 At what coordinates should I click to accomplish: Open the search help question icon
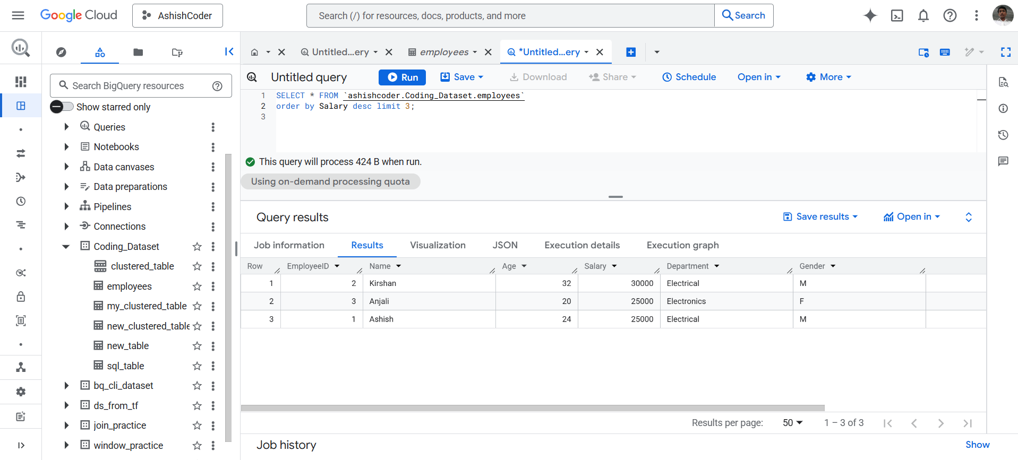pyautogui.click(x=217, y=86)
